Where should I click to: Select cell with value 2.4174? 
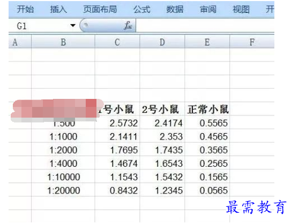coord(162,122)
